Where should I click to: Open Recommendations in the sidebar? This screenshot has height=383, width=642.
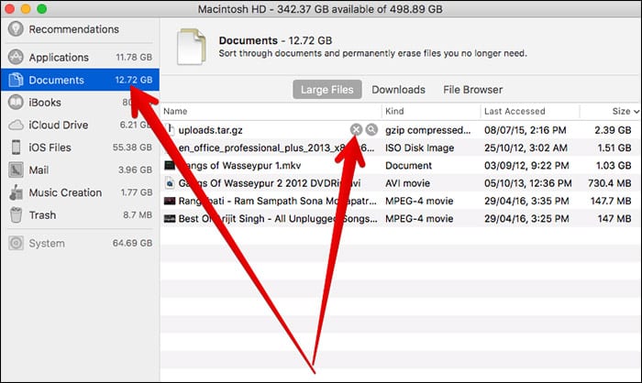80,29
